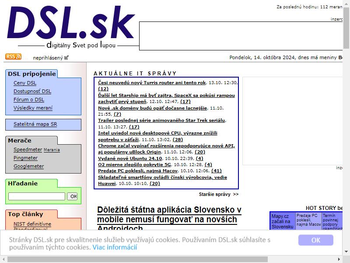Click the login arrow icon beside neprihlásený

point(66,58)
